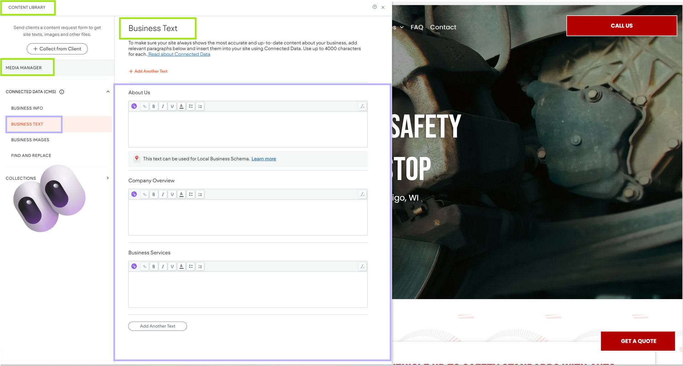683x366 pixels.
Task: Open Find and Replace section
Action: [31, 155]
